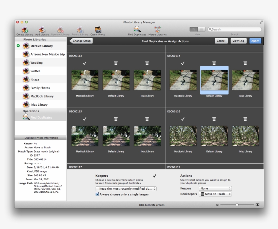Click the Apply button

tap(255, 41)
